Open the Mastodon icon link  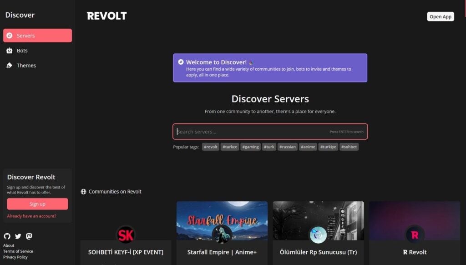tap(29, 236)
